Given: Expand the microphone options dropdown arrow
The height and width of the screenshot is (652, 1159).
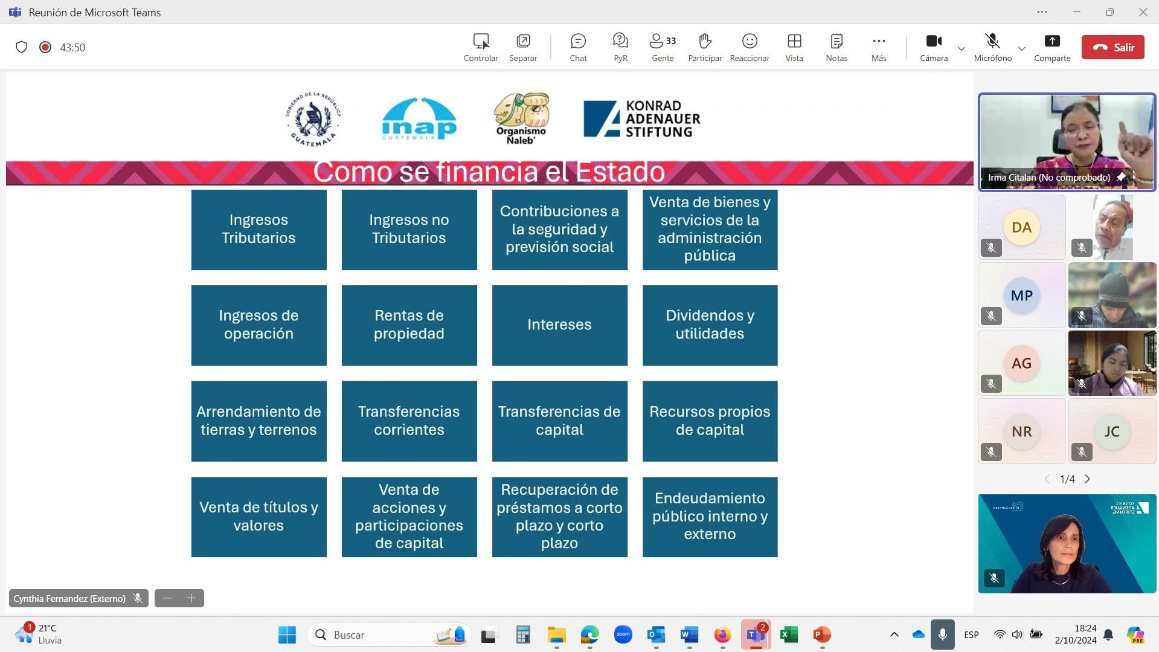Looking at the screenshot, I should coord(1022,48).
